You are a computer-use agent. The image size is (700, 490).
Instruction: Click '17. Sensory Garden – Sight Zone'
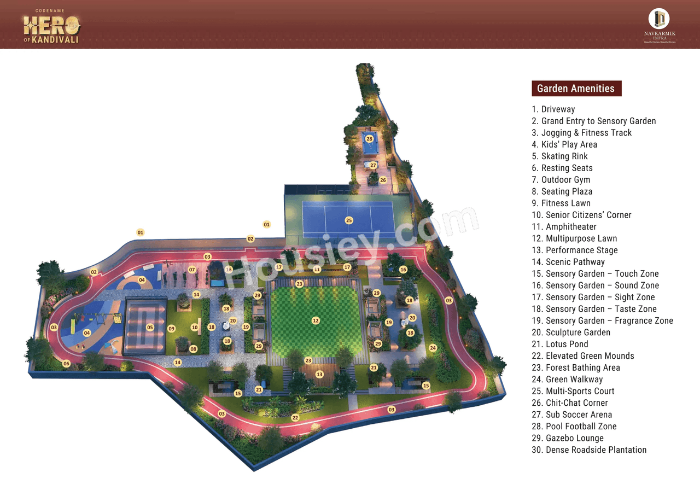pyautogui.click(x=593, y=297)
